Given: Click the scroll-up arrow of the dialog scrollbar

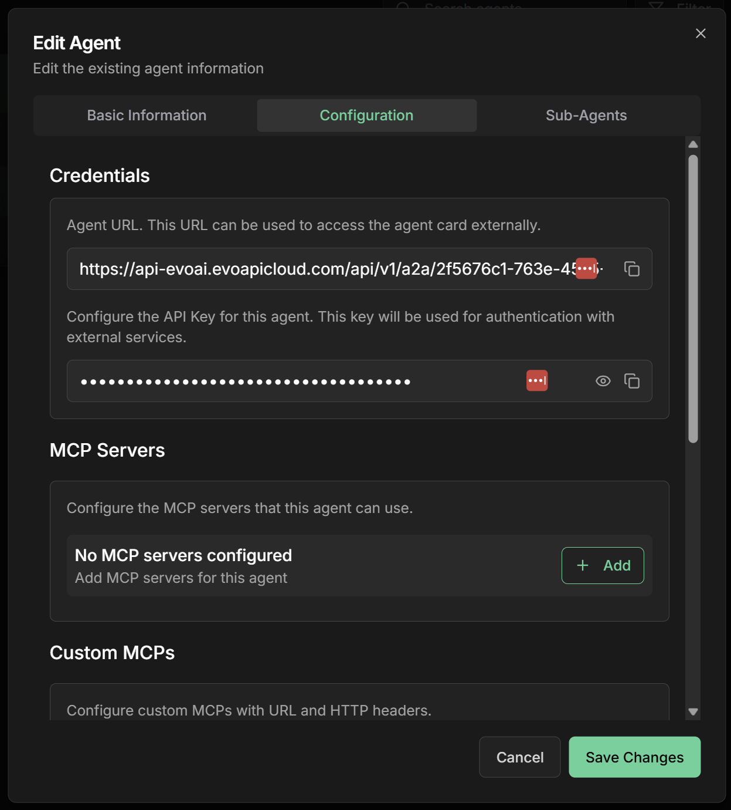Looking at the screenshot, I should click(x=693, y=143).
